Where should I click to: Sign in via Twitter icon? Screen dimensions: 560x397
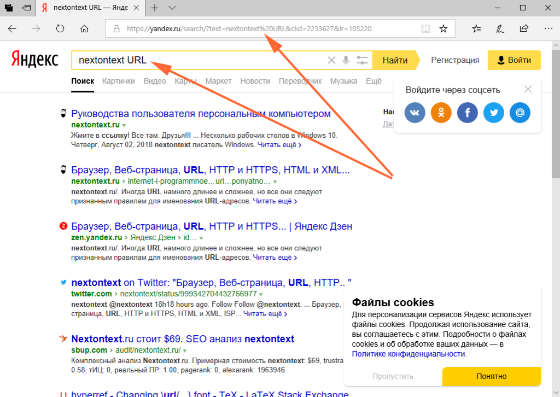pyautogui.click(x=494, y=113)
